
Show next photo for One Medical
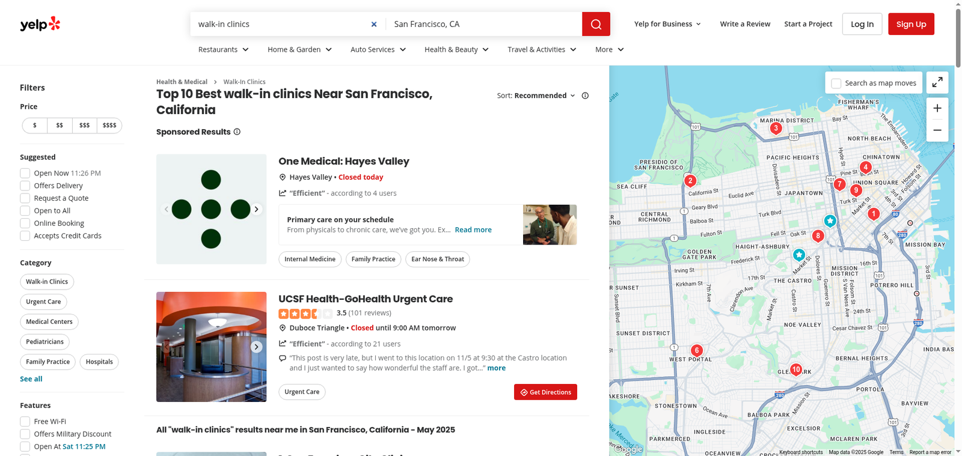point(256,209)
